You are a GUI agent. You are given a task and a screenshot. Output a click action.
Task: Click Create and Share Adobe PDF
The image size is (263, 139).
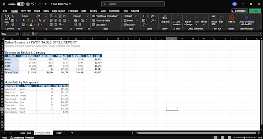click(246, 20)
